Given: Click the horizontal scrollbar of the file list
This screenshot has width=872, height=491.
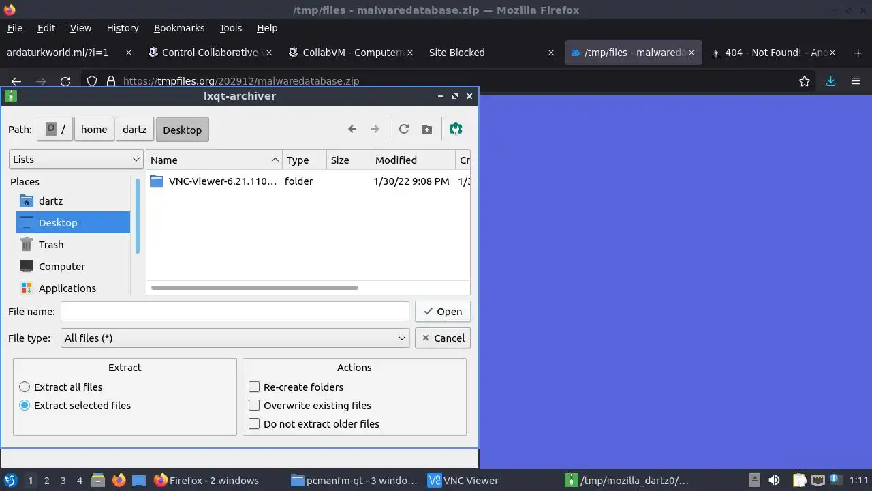Looking at the screenshot, I should (x=254, y=288).
